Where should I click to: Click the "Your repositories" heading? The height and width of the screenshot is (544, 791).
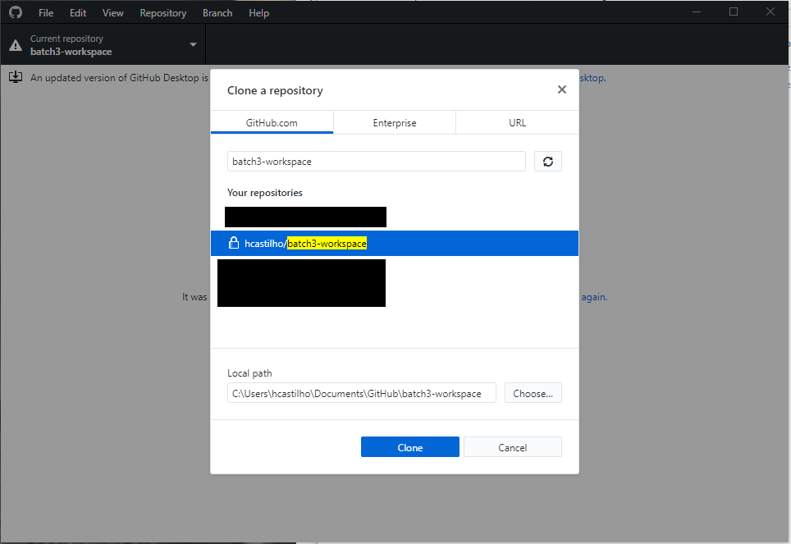(x=265, y=193)
